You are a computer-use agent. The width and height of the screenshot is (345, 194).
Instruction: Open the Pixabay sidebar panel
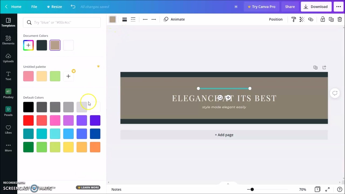pos(8,94)
